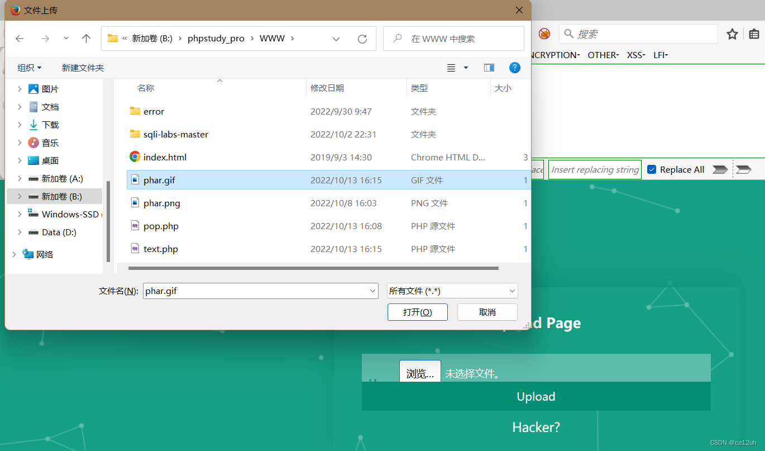Open recent locations dropdown arrow

coord(66,39)
